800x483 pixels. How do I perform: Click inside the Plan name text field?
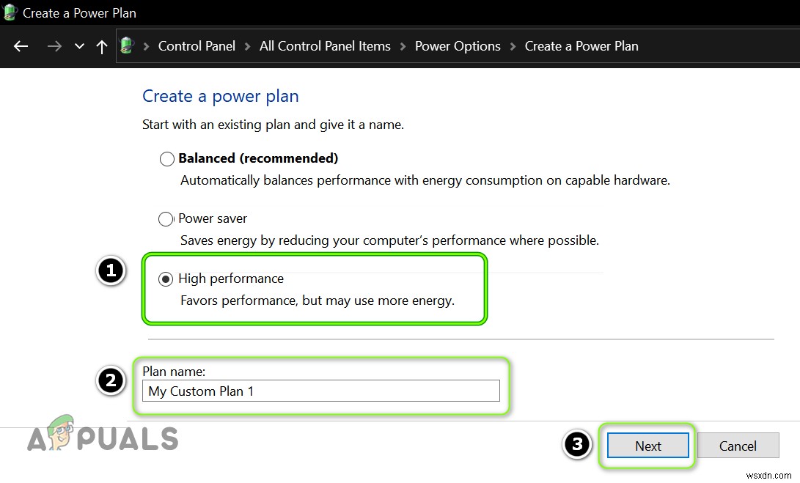coord(320,391)
